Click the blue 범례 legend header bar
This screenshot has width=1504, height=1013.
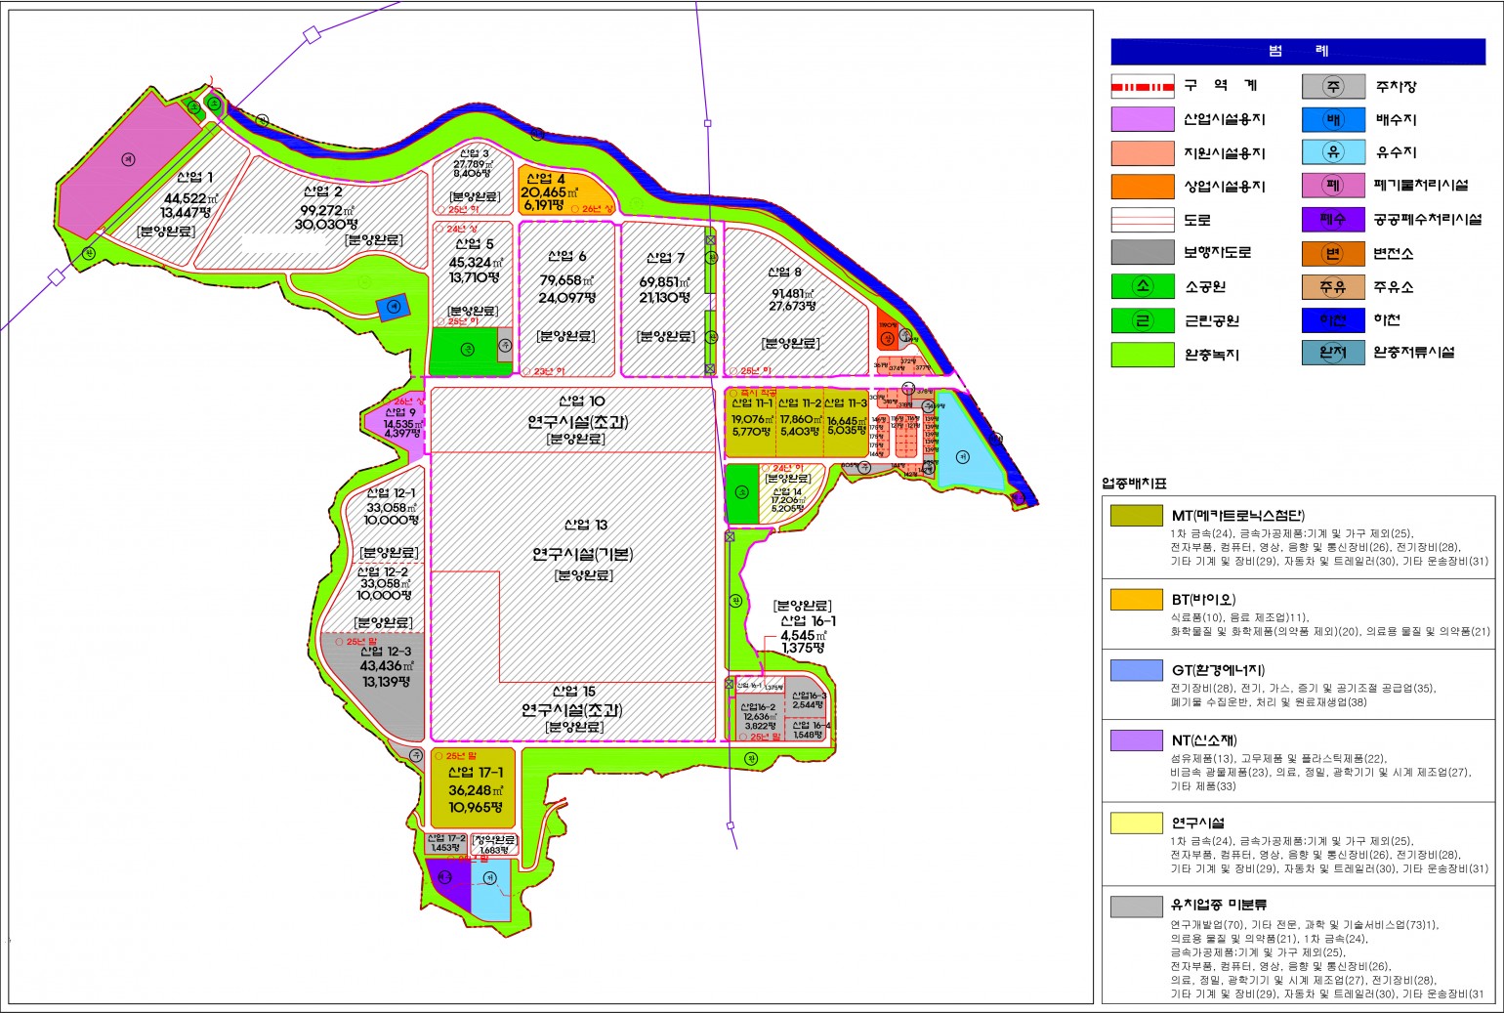[1297, 51]
